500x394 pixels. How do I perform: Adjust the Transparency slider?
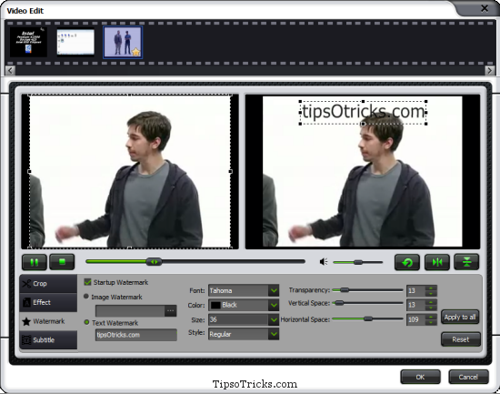point(345,290)
